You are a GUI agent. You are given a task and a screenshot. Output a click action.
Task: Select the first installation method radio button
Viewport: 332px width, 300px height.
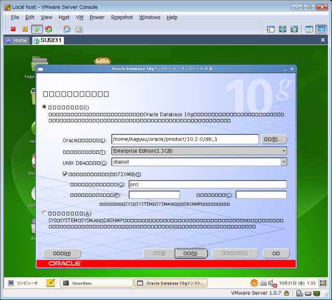(x=45, y=107)
